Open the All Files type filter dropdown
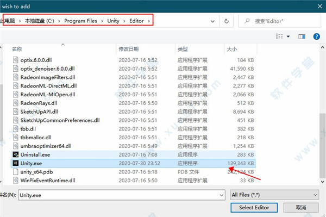 (274, 195)
